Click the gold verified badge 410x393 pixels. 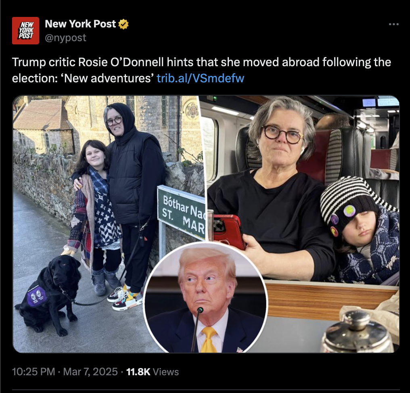123,24
